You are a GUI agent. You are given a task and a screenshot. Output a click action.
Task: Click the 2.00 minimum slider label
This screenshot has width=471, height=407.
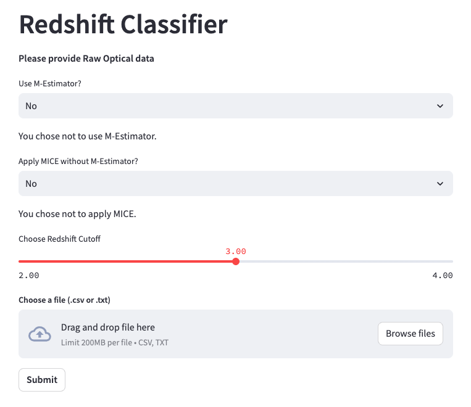(x=29, y=275)
